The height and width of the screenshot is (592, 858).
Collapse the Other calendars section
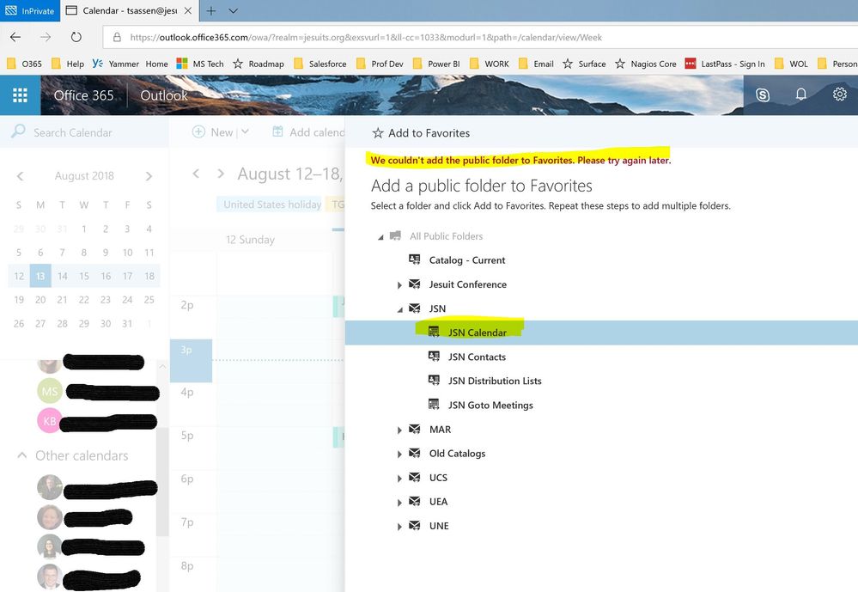[21, 455]
